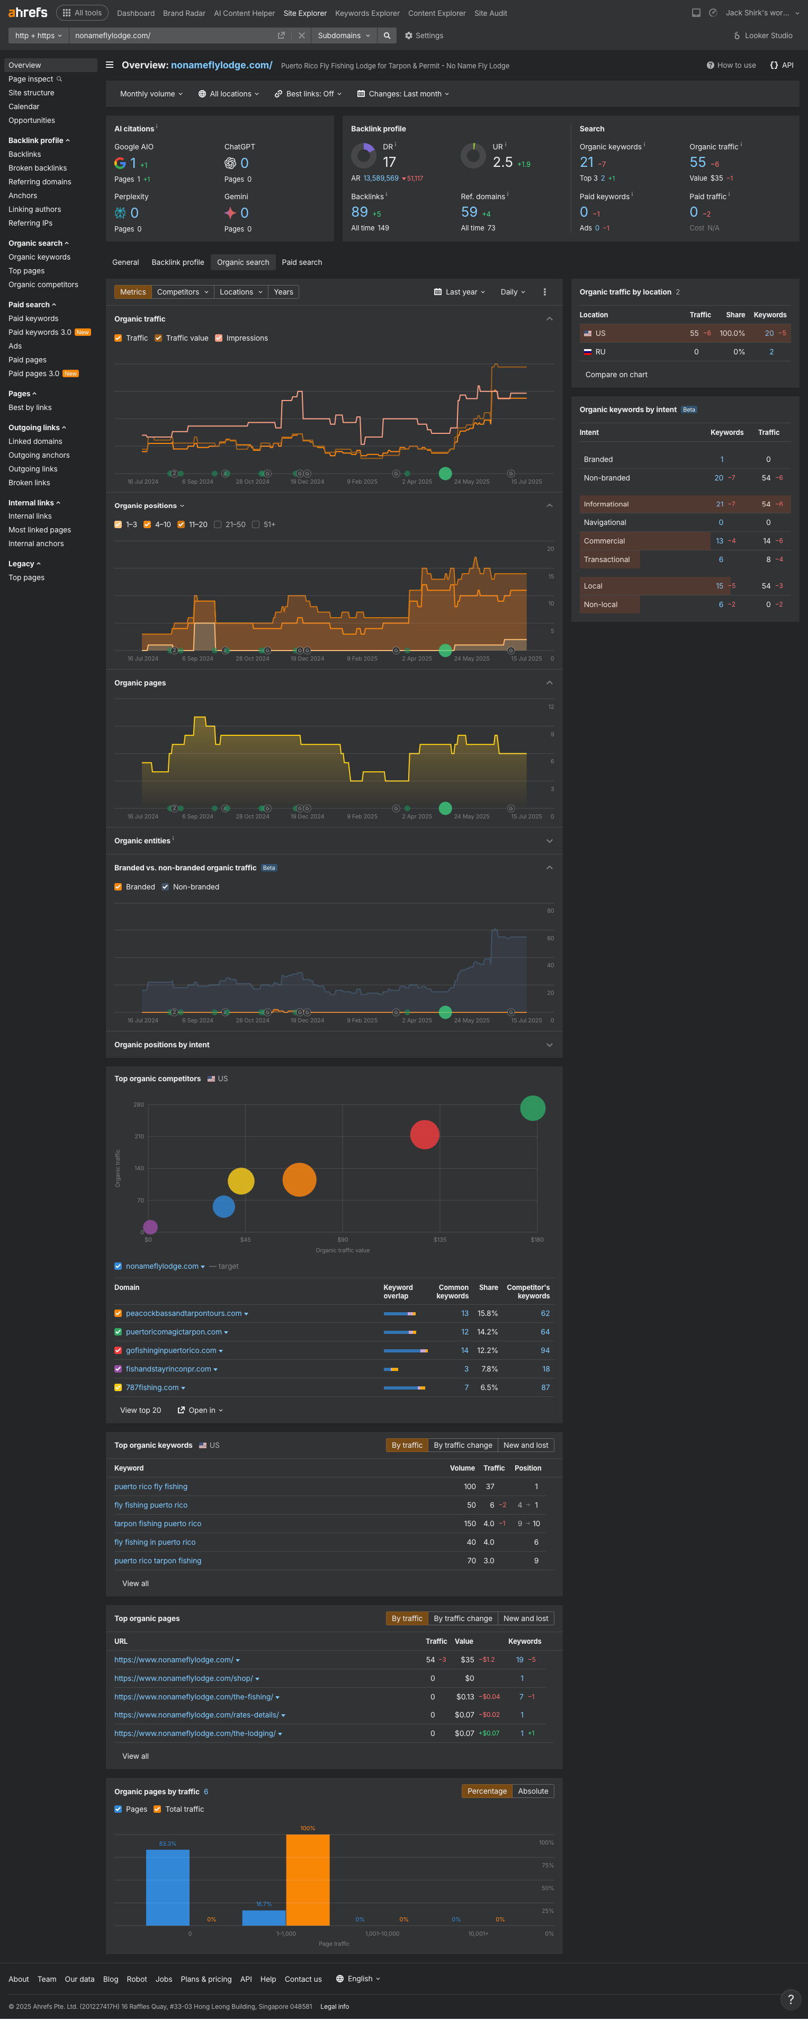Image resolution: width=808 pixels, height=2021 pixels.
Task: Open Keywords Explorer in top menu
Action: (367, 13)
